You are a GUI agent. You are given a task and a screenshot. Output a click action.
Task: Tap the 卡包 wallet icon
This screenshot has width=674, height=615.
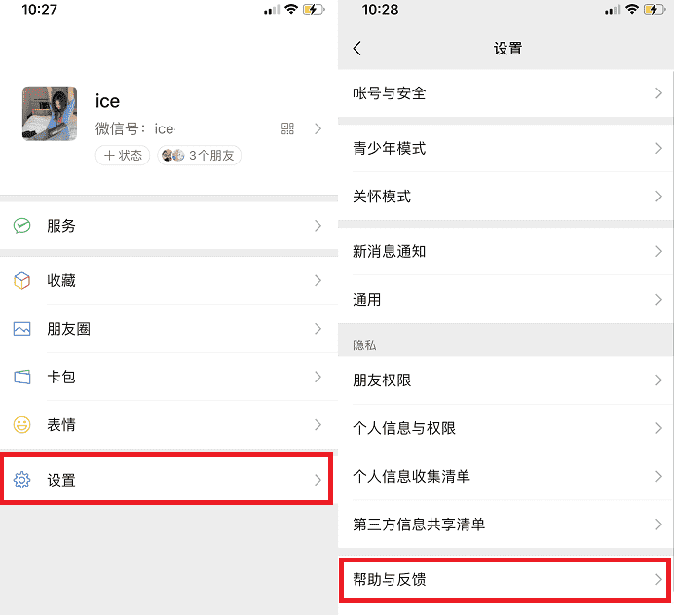tap(22, 377)
